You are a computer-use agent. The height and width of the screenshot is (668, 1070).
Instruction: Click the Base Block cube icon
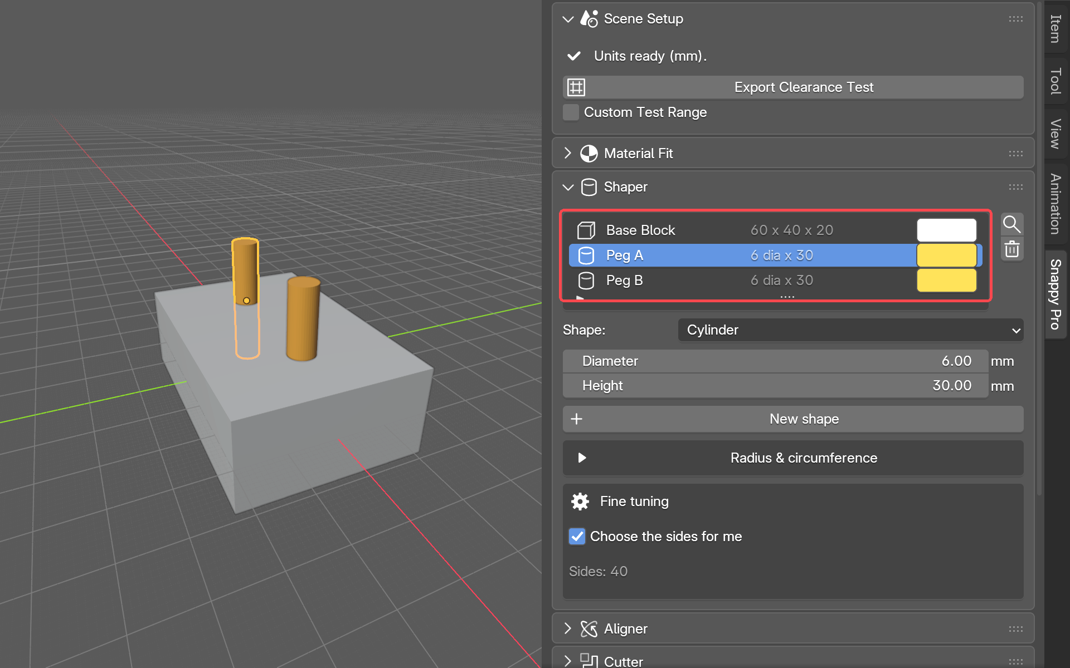pyautogui.click(x=586, y=230)
